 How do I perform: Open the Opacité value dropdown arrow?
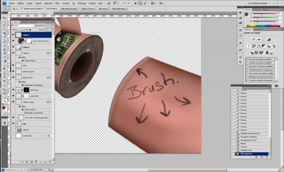tap(52, 25)
